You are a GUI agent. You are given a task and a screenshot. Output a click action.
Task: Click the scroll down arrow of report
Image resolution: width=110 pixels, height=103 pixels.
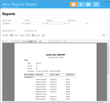pyautogui.click(x=108, y=100)
